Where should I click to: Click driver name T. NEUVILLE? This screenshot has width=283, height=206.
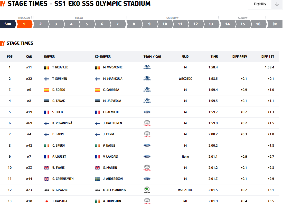[x=60, y=67]
